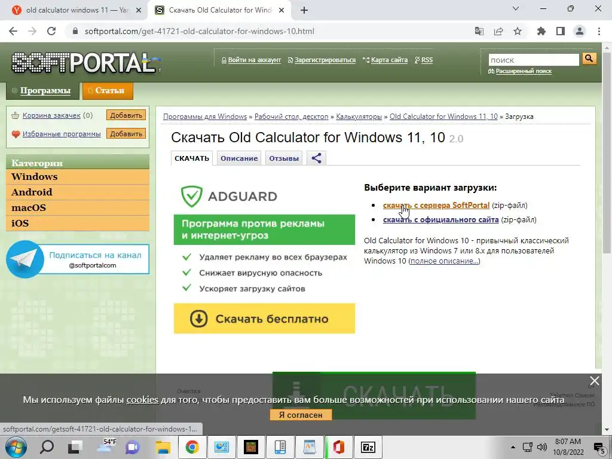Open the Chrome profile avatar
Viewport: 612px width, 459px height.
[580, 31]
